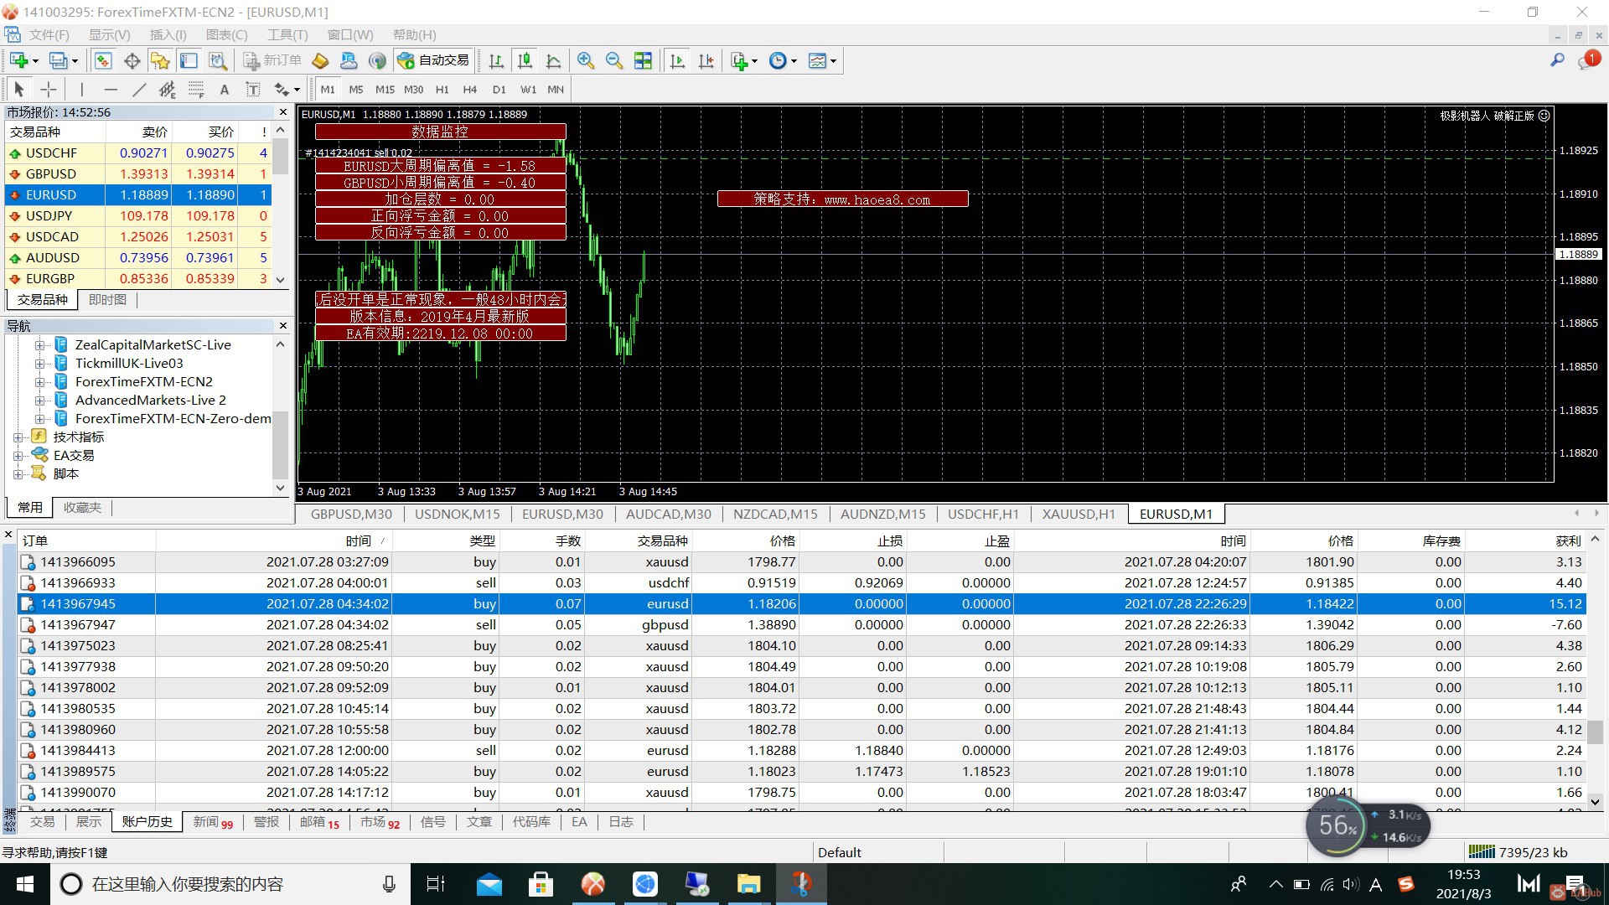Click the Windows taskbar search box

(x=230, y=884)
